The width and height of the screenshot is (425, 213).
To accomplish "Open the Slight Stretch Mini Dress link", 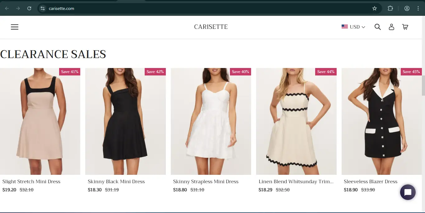I will coord(31,182).
